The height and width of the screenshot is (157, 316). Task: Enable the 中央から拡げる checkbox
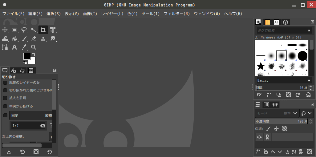pos(5,106)
